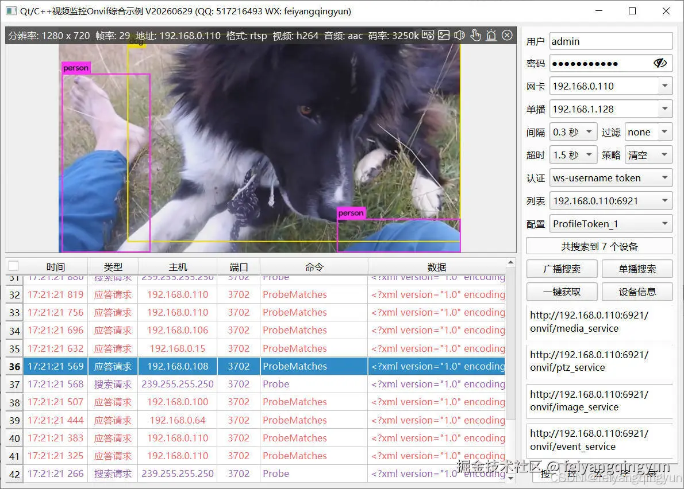This screenshot has height=489, width=684.
Task: Click the table scrollbar up arrow
Action: [x=511, y=262]
